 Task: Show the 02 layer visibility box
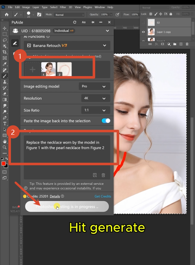(x=143, y=22)
